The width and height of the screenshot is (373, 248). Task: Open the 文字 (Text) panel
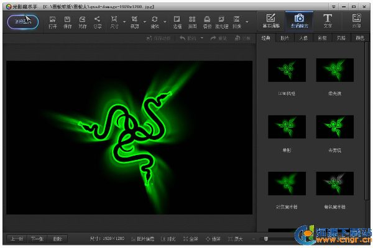click(328, 21)
